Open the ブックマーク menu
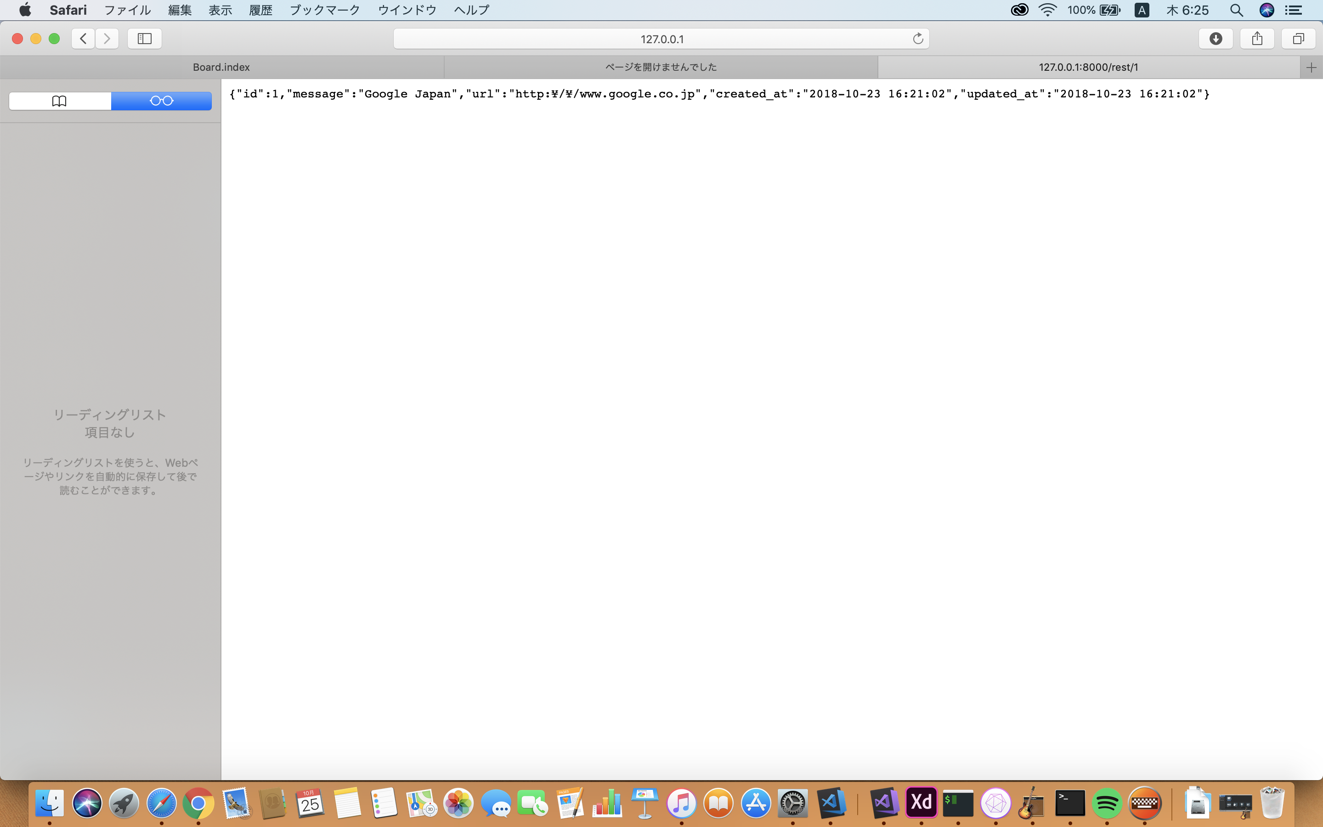The image size is (1323, 827). (325, 10)
